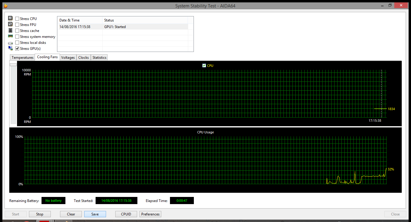Click the disk drive icon beside local disks
The width and height of the screenshot is (411, 222).
point(10,43)
